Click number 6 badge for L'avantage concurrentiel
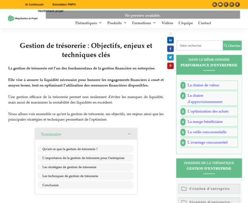The image size is (248, 203). (183, 143)
